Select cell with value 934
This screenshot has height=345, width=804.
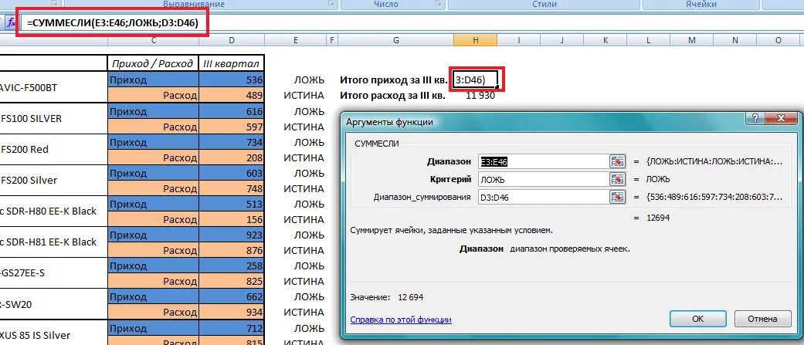(x=231, y=312)
